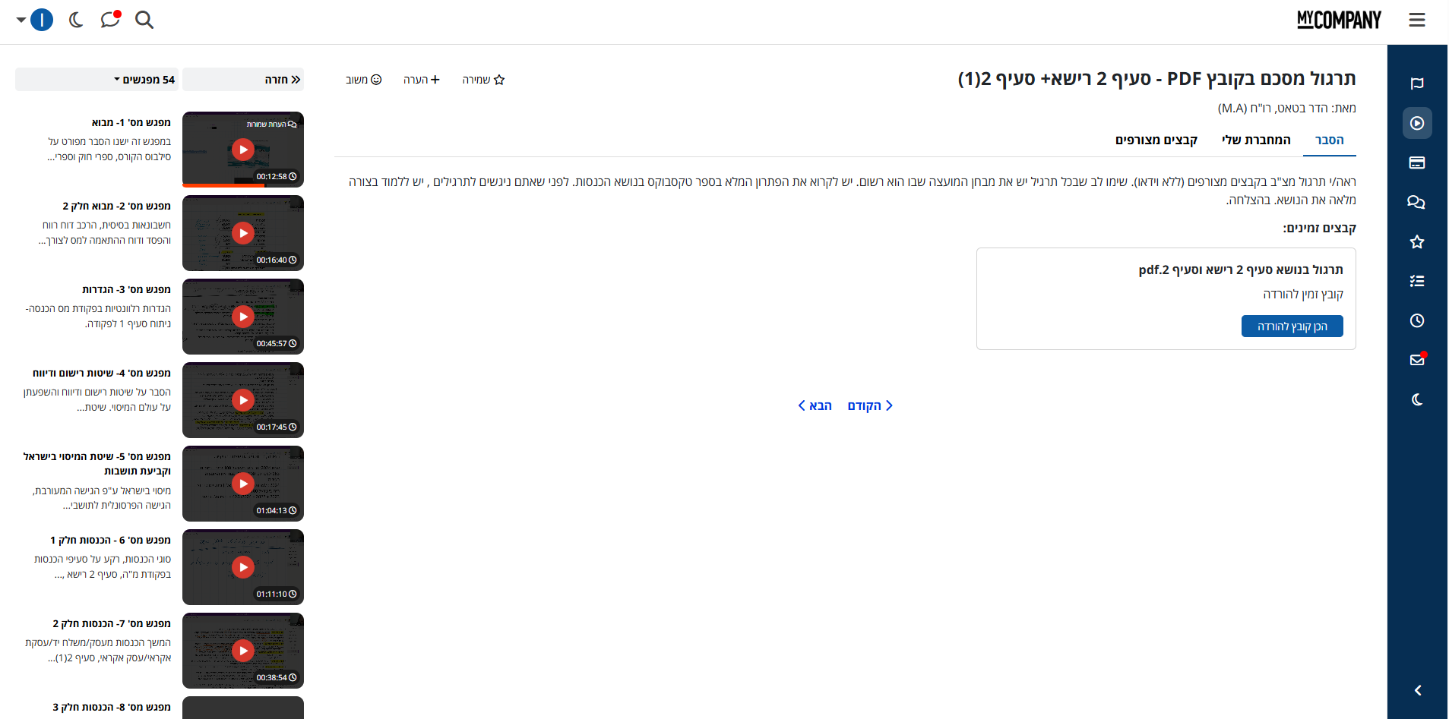
Task: Toggle night mode moon icon in sidebar
Action: coord(1416,399)
